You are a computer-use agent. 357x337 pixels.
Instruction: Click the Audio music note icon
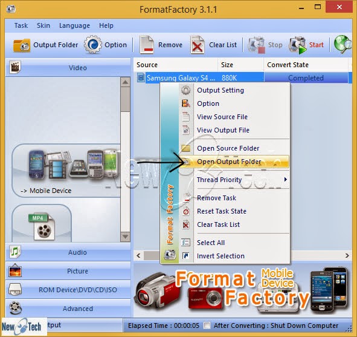coord(15,252)
